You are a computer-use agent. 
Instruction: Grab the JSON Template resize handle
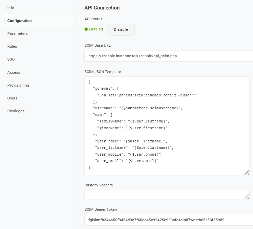pyautogui.click(x=247, y=173)
